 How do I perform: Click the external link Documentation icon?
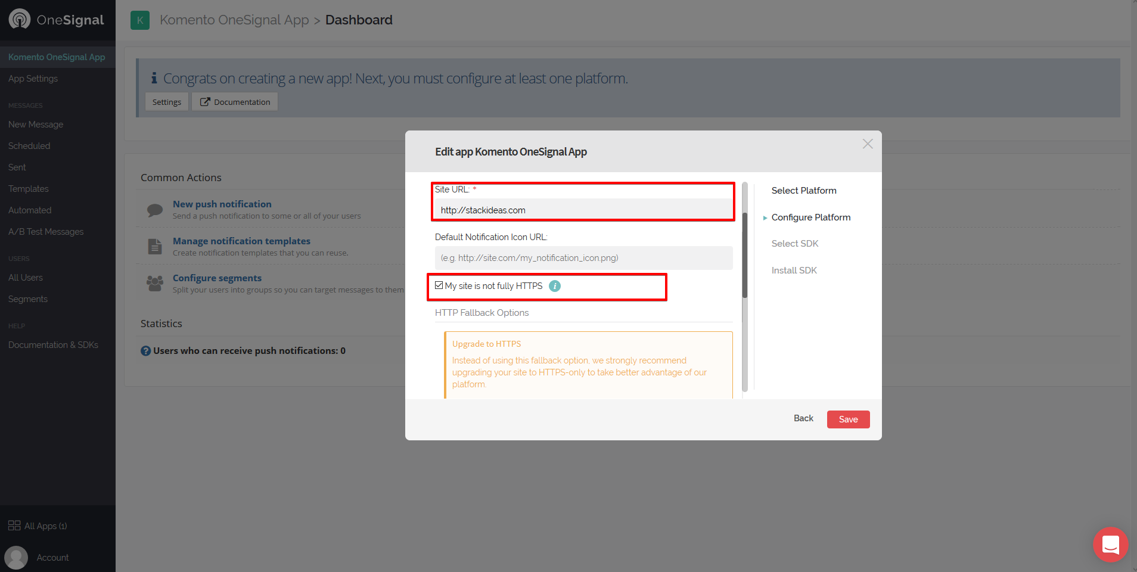coord(205,102)
